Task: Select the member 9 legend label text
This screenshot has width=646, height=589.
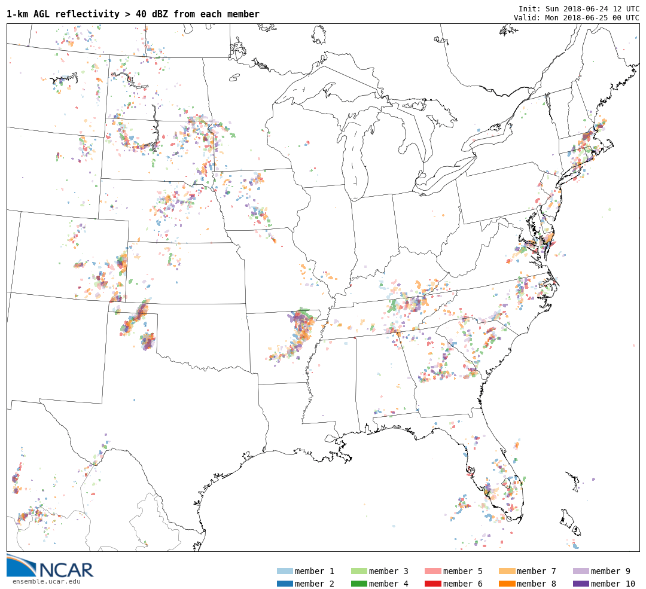Action: [610, 571]
